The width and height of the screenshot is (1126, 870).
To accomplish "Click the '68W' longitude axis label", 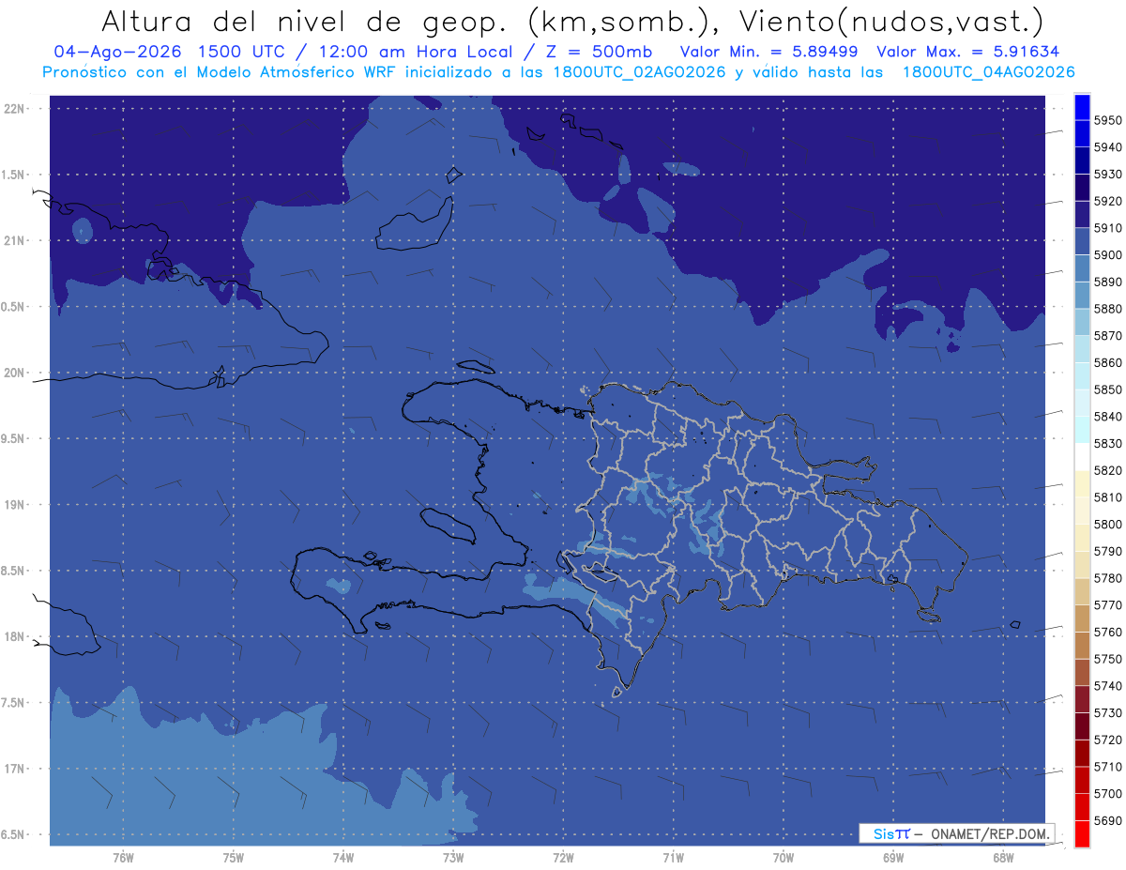I will (x=1003, y=858).
